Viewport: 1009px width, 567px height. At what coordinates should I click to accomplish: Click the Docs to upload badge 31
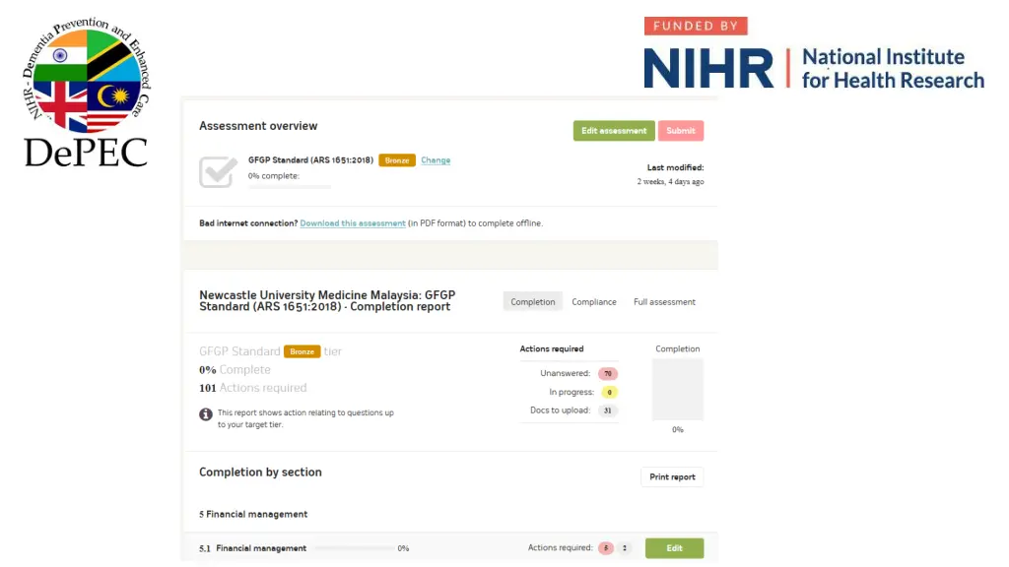[x=607, y=410]
